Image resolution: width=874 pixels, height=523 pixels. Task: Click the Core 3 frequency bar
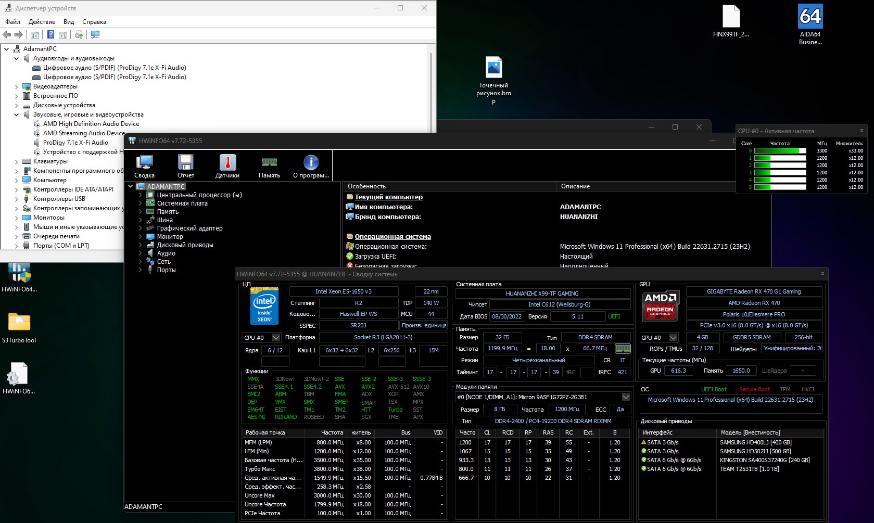[780, 173]
